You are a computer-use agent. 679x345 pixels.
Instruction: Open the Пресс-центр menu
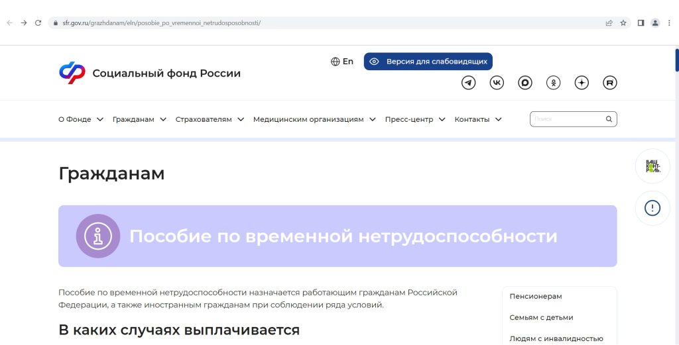(415, 119)
